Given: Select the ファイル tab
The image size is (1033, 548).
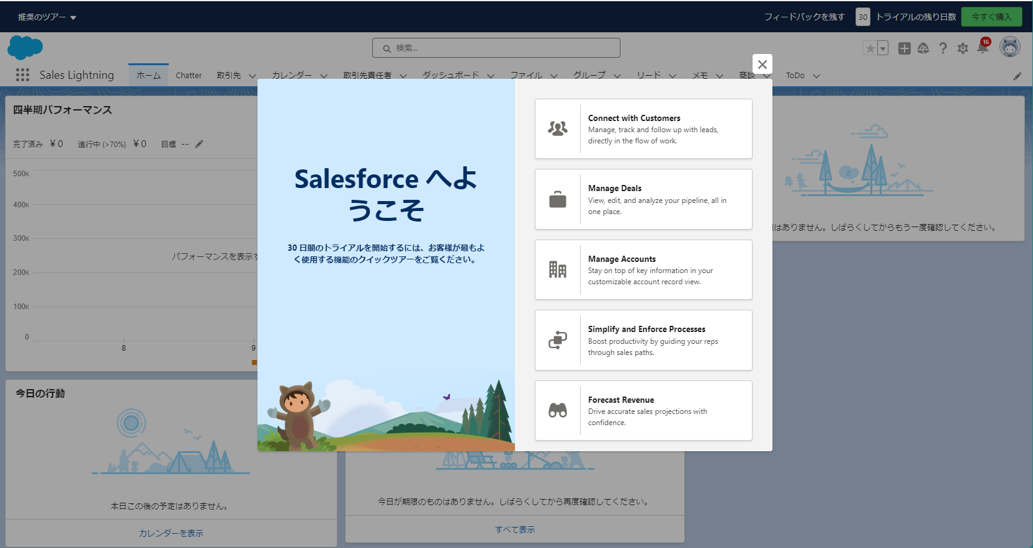Looking at the screenshot, I should click(526, 75).
